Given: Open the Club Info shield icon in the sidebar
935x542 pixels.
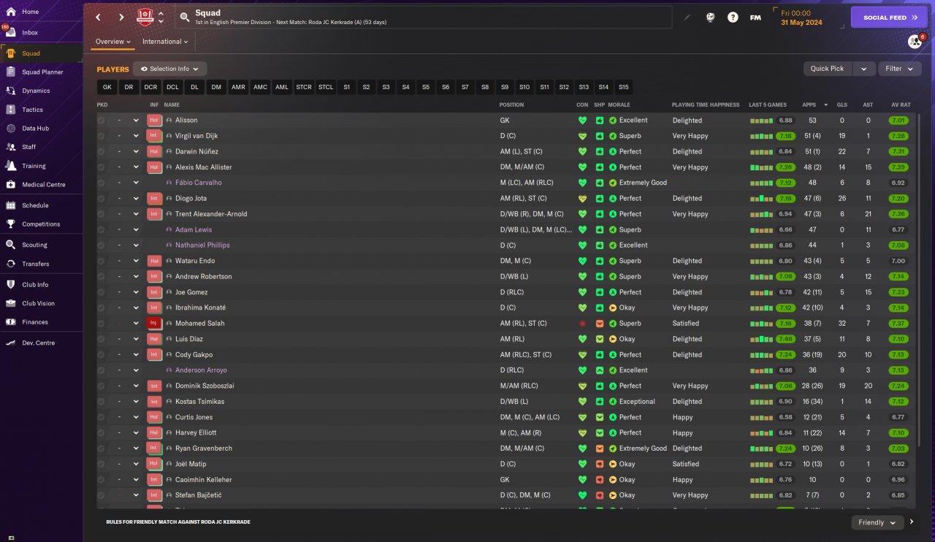Looking at the screenshot, I should (11, 284).
